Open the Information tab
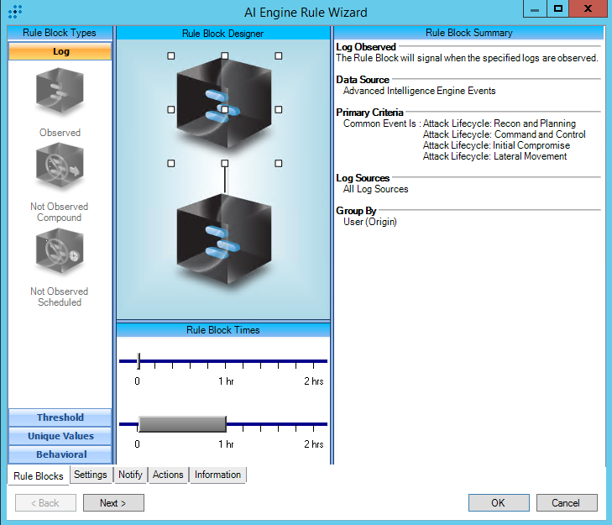This screenshot has height=525, width=612. click(x=217, y=475)
